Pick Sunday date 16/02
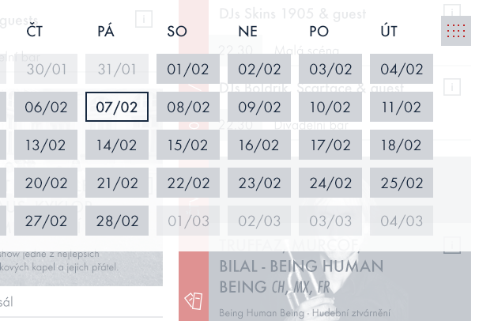 258,145
